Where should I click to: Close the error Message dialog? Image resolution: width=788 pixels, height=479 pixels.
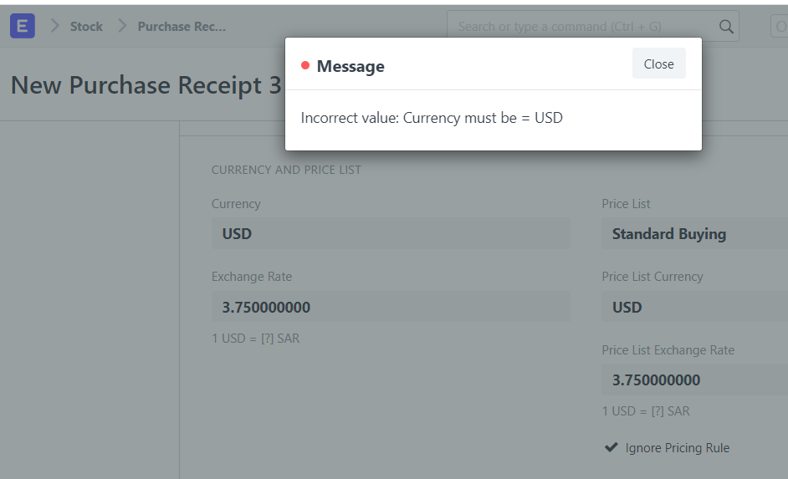pyautogui.click(x=659, y=64)
